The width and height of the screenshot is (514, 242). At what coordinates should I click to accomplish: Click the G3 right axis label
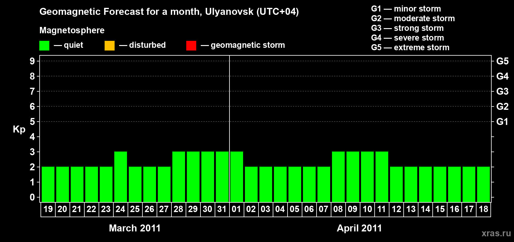[x=503, y=91]
